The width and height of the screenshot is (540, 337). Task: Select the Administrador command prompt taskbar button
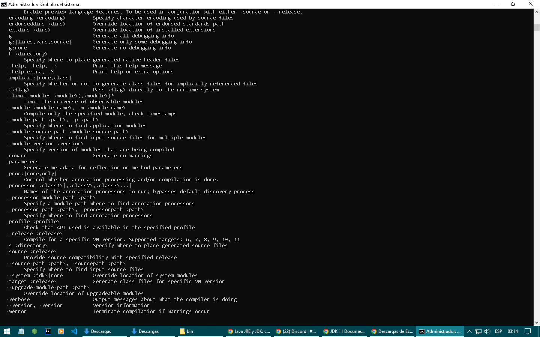pos(440,331)
